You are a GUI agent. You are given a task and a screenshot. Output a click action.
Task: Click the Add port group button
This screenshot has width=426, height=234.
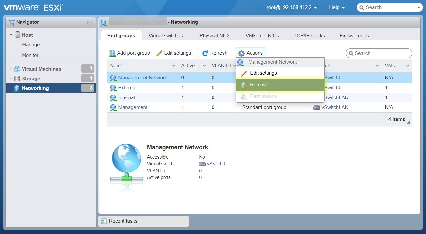point(129,53)
